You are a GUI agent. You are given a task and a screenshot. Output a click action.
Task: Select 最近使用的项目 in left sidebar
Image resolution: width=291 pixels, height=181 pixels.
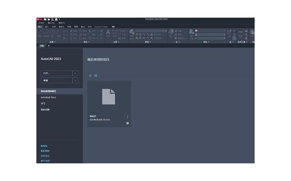pyautogui.click(x=60, y=91)
